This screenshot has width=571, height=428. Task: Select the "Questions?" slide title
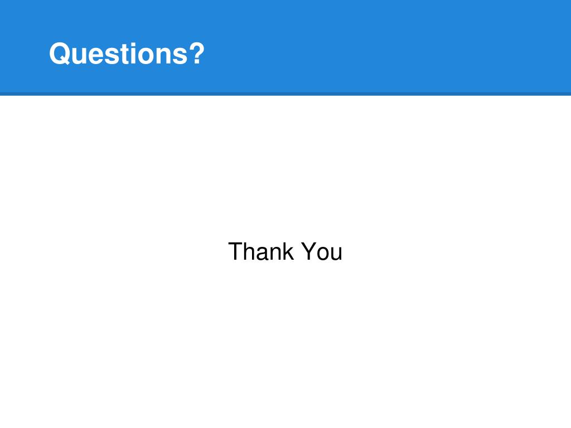[127, 54]
